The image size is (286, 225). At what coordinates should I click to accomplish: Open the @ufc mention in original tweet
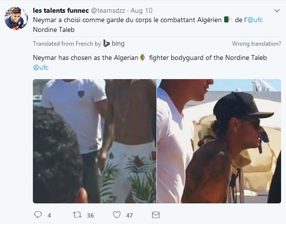click(255, 20)
